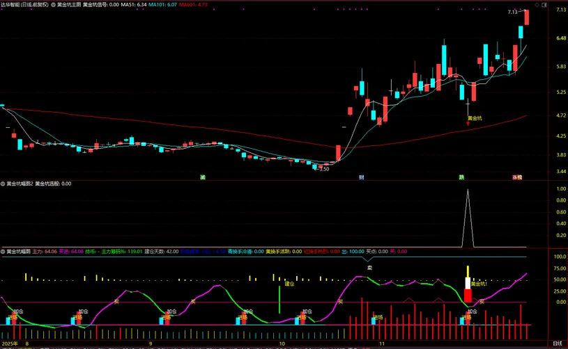This screenshot has width=568, height=349.
Task: Click the 青换手冷清: 0.00 readout
Action: click(x=245, y=252)
